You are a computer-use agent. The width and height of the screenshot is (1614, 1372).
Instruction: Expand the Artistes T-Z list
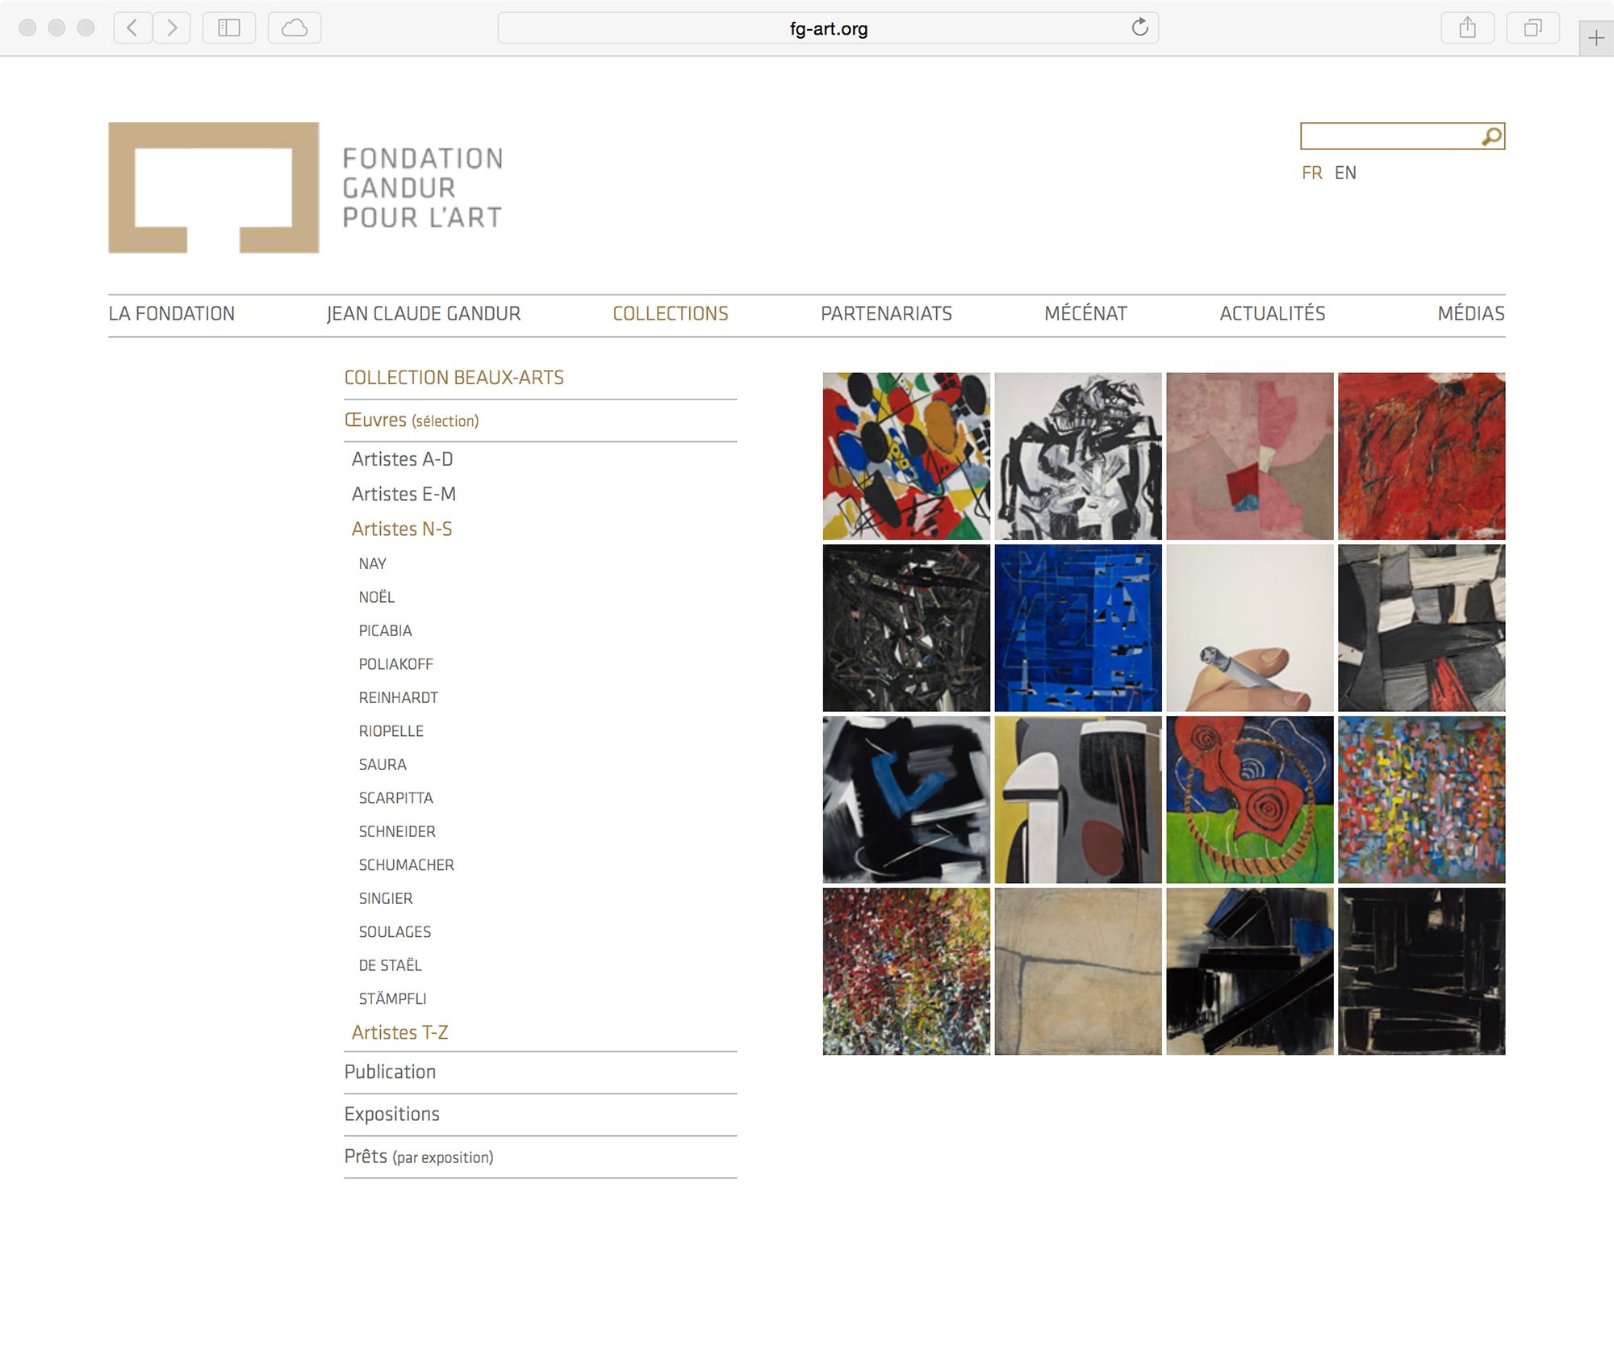399,1032
